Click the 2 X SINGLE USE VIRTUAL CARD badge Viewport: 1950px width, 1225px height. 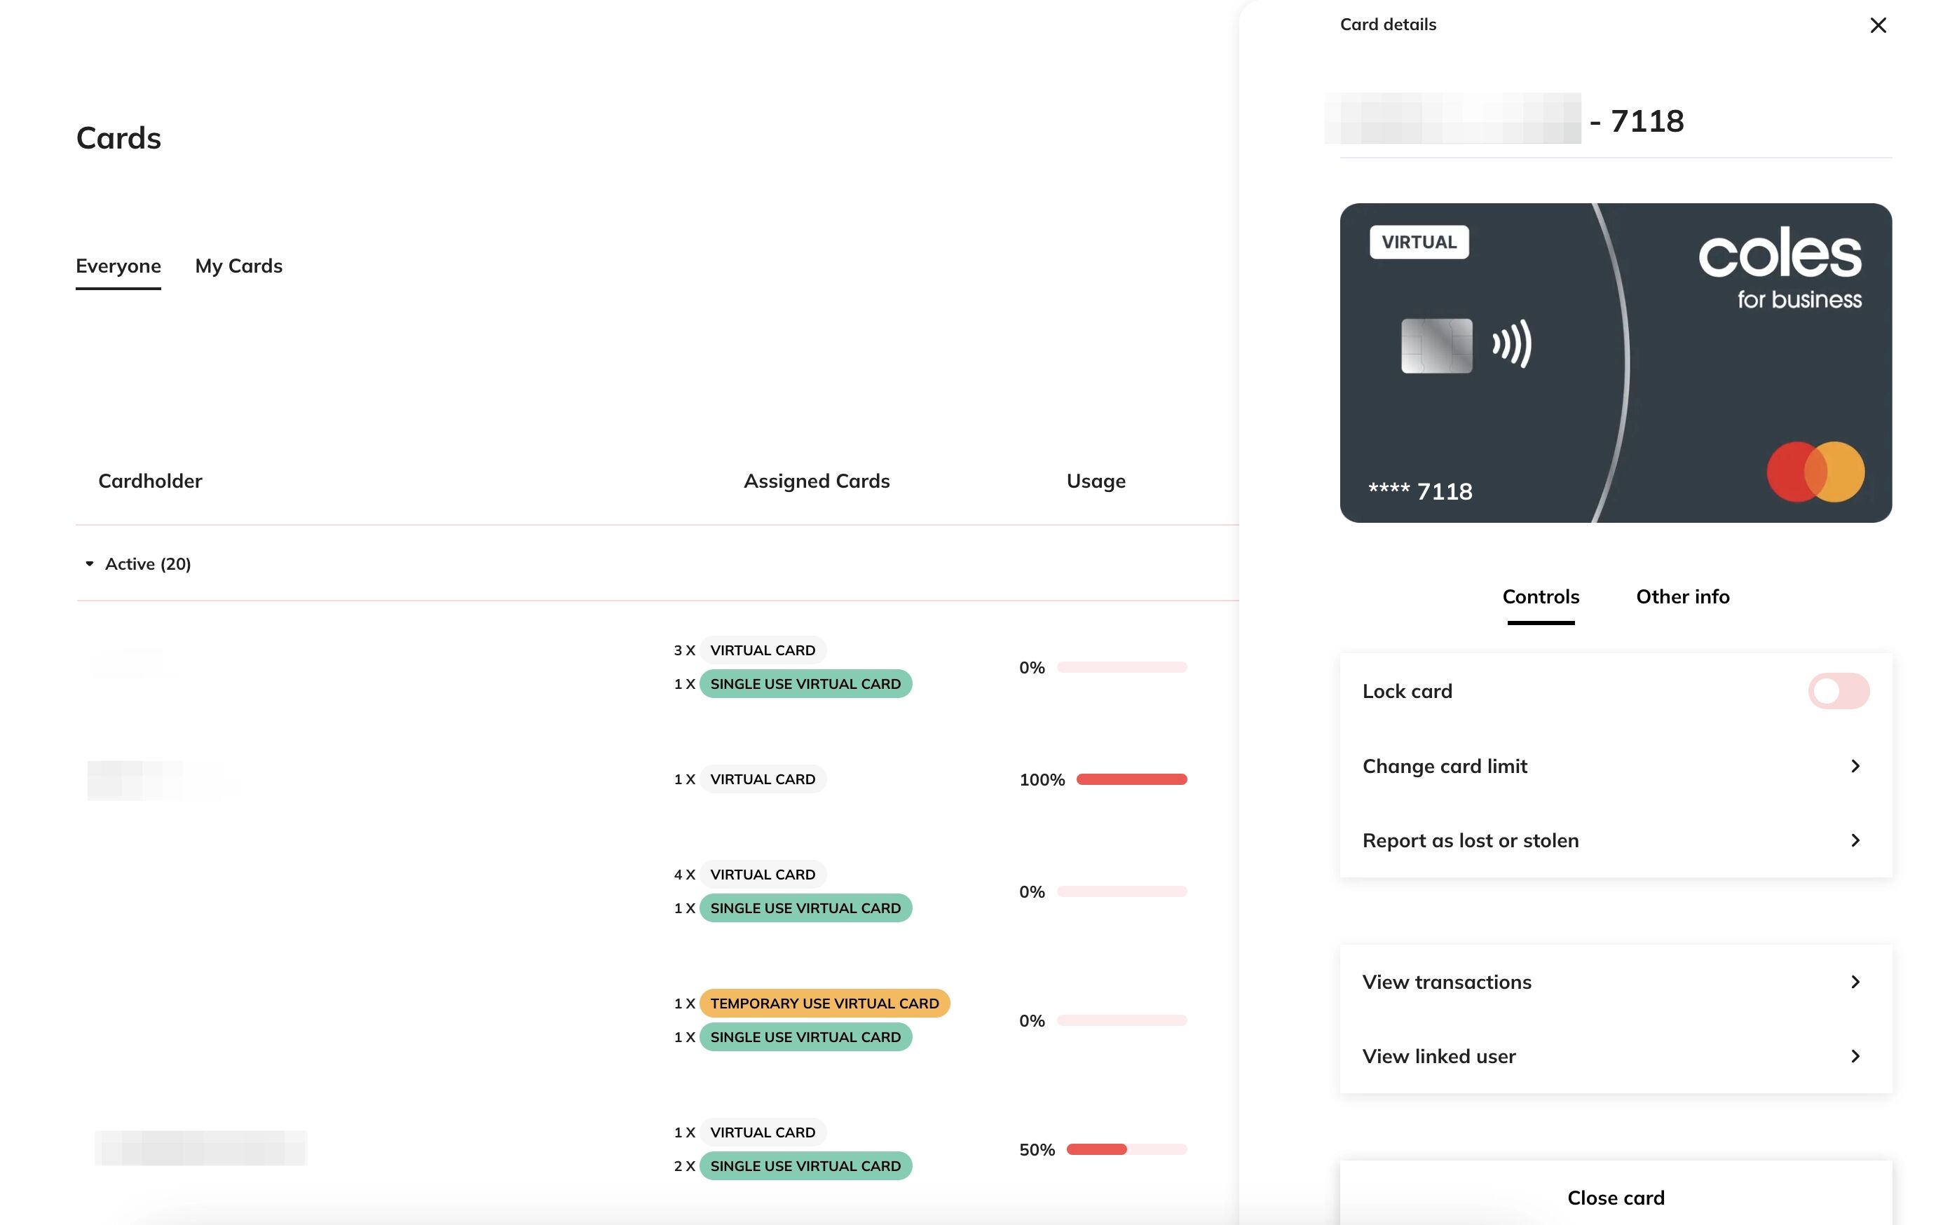(x=806, y=1166)
